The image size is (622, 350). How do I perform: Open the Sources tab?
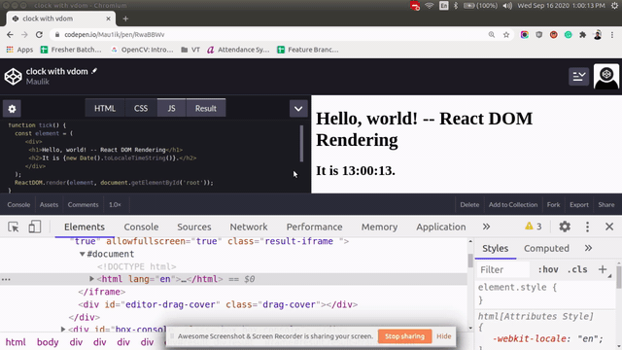click(194, 227)
